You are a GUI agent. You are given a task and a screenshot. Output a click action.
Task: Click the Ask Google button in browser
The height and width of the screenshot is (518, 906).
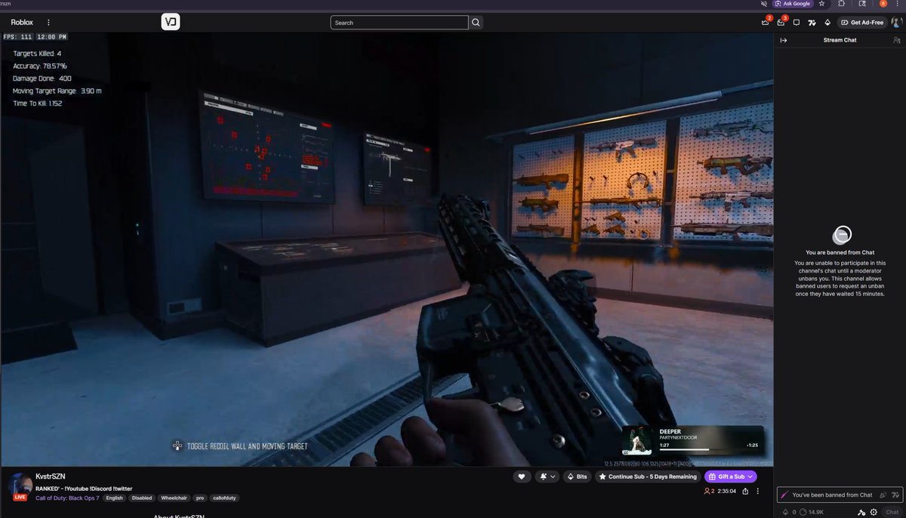point(792,4)
